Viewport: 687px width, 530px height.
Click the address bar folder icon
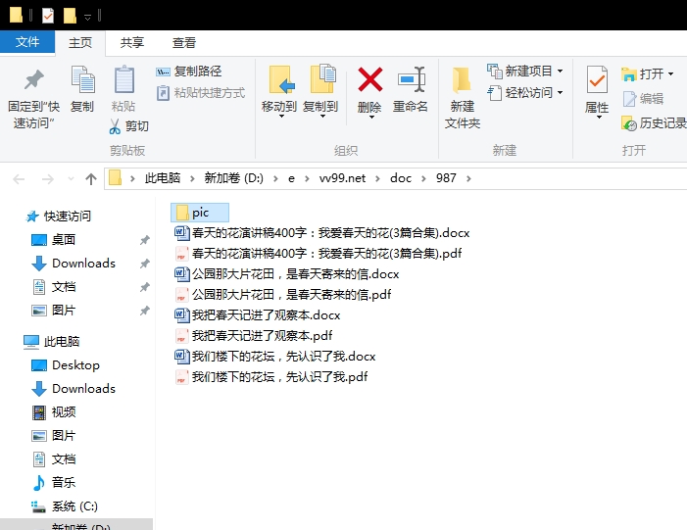(115, 178)
